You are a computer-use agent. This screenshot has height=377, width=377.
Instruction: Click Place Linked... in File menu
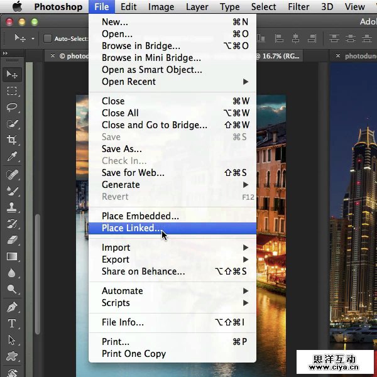pos(132,228)
